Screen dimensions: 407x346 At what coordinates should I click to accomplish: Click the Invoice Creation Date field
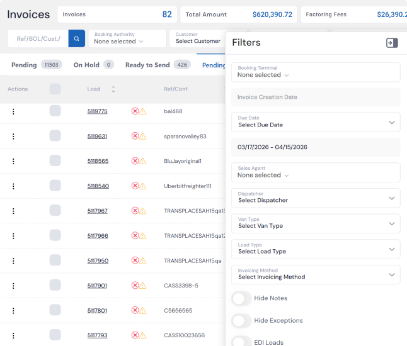point(316,97)
